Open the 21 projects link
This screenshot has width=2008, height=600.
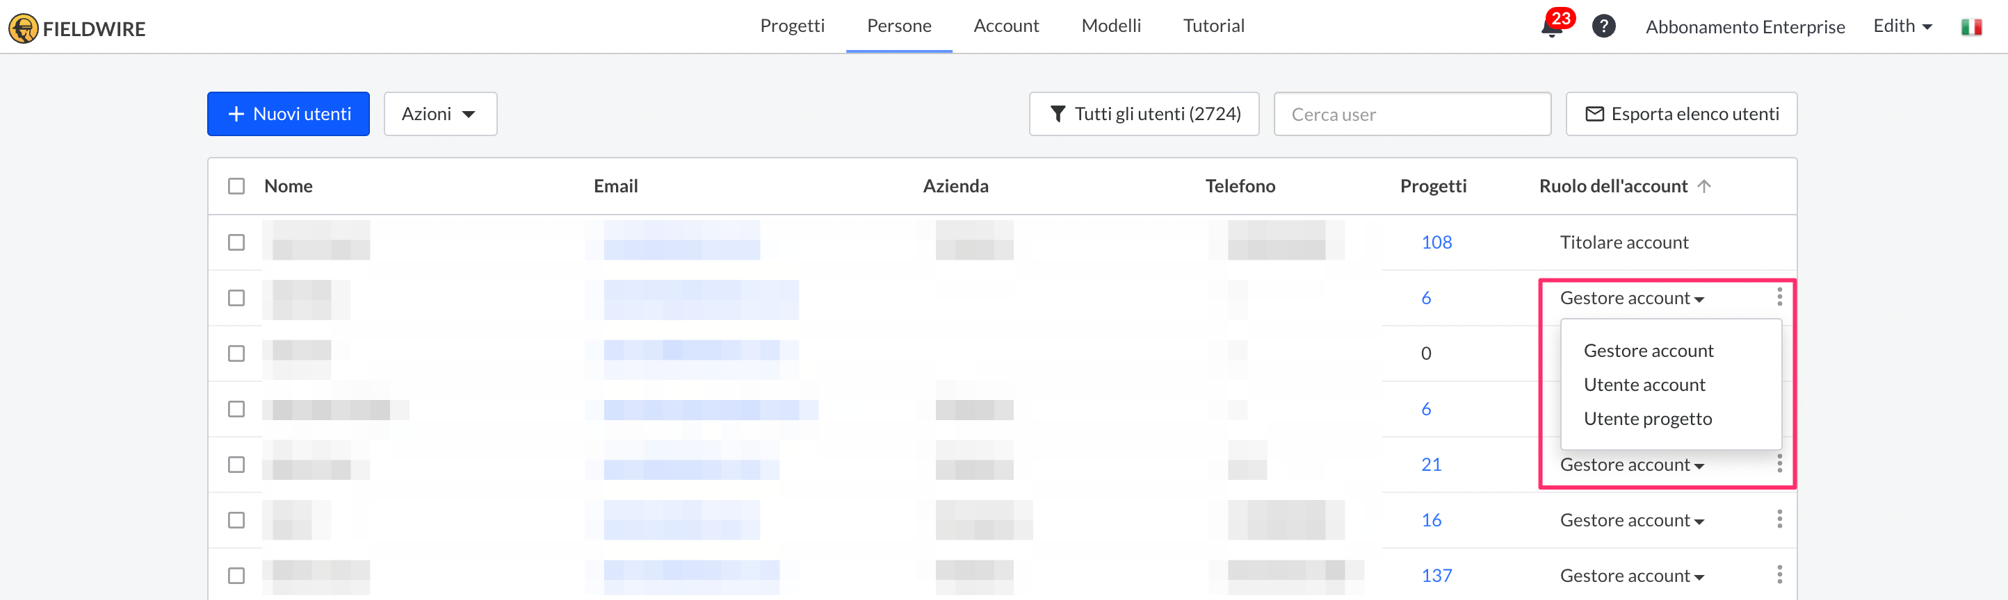[1431, 465]
